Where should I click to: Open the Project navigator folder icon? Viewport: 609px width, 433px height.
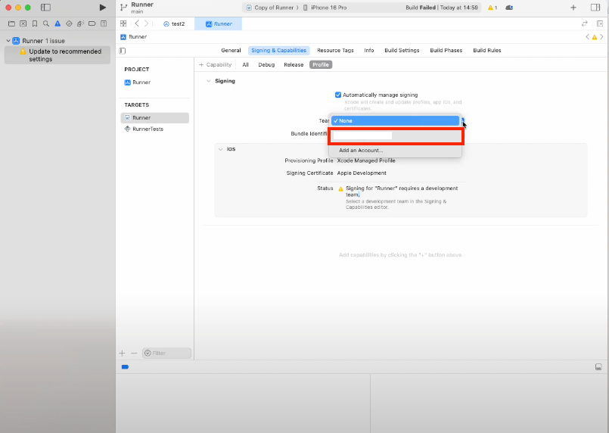click(x=11, y=23)
